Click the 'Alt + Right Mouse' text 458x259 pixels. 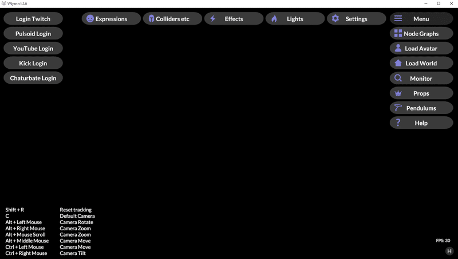point(25,228)
